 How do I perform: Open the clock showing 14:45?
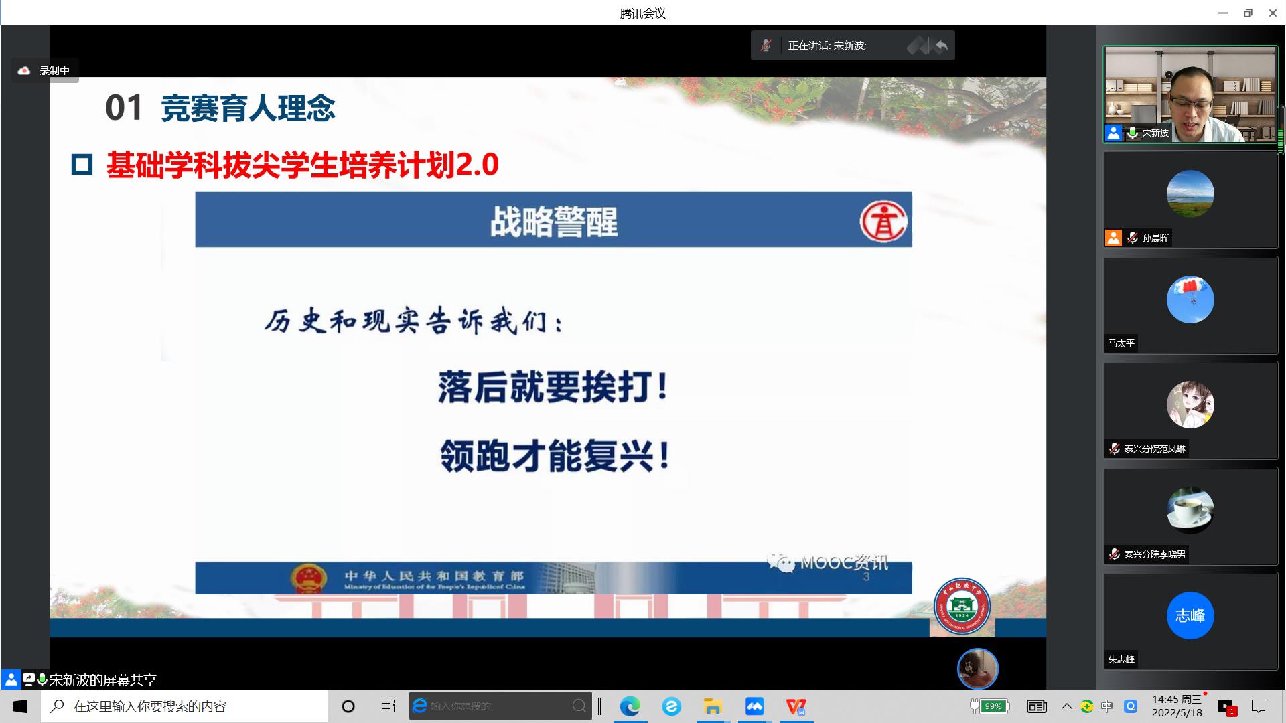tap(1177, 706)
